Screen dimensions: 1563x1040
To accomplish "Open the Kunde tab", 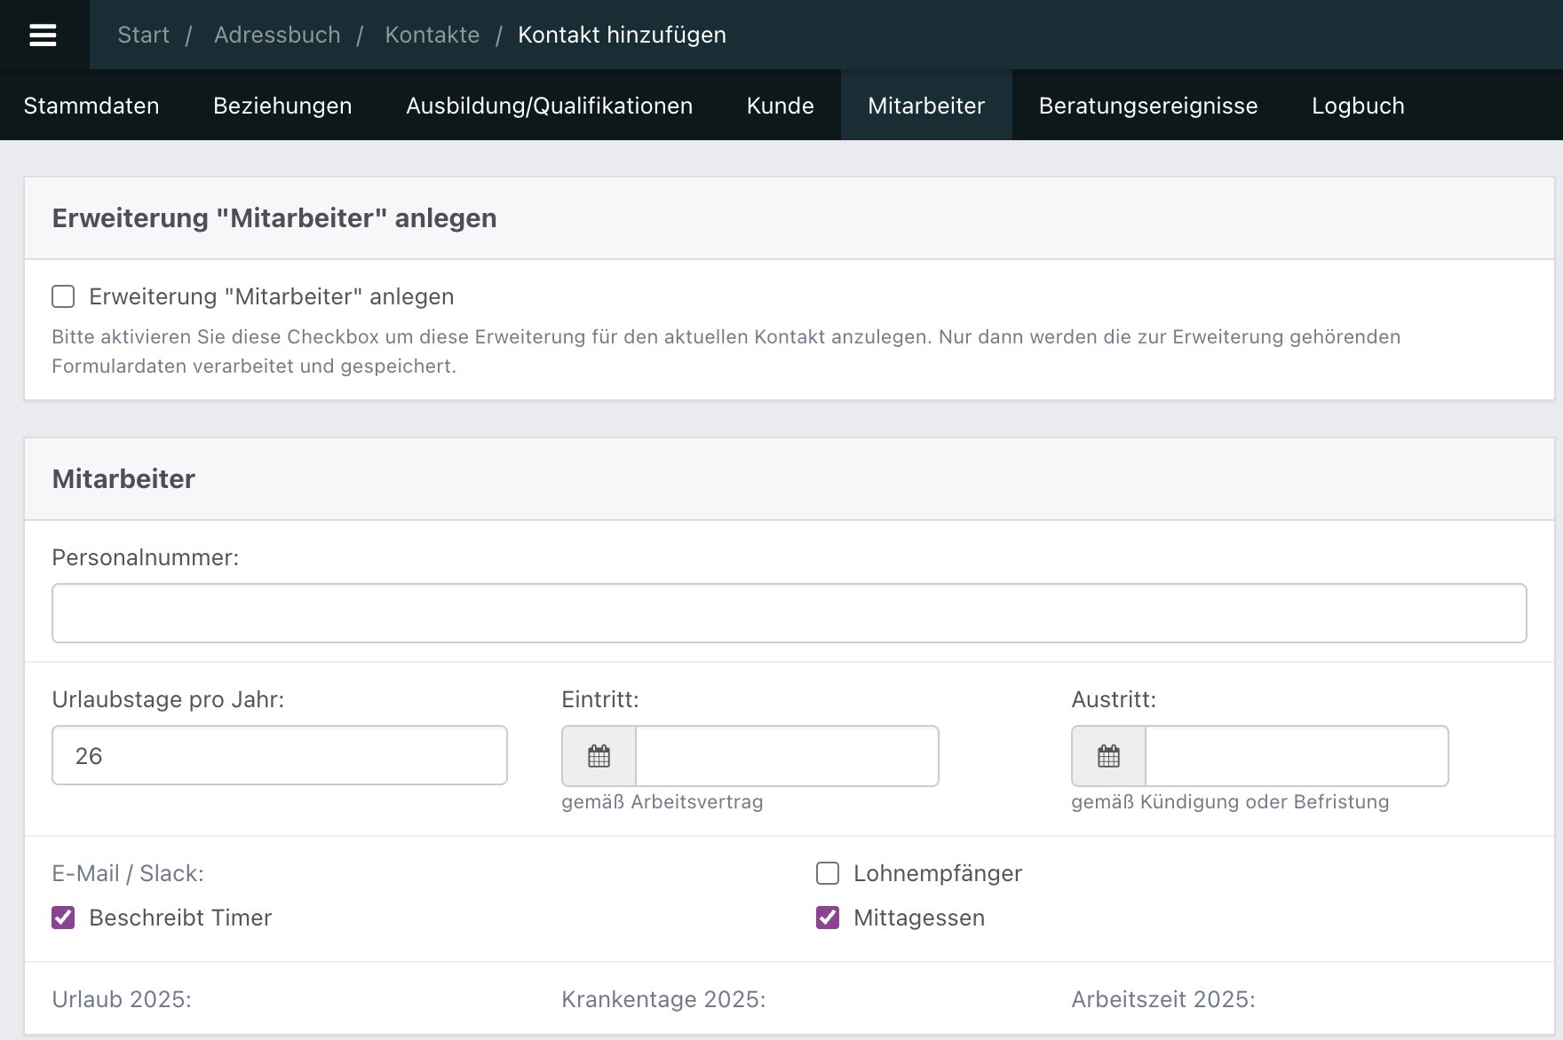I will pos(780,105).
